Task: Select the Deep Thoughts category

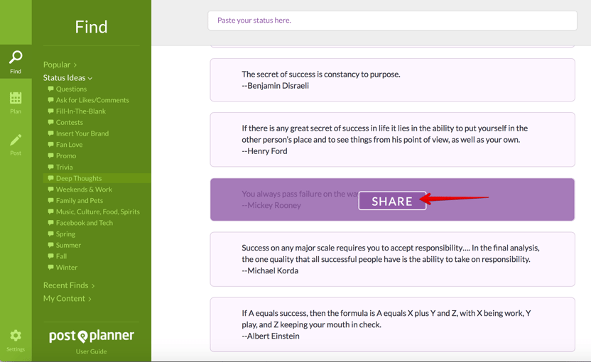Action: click(79, 178)
